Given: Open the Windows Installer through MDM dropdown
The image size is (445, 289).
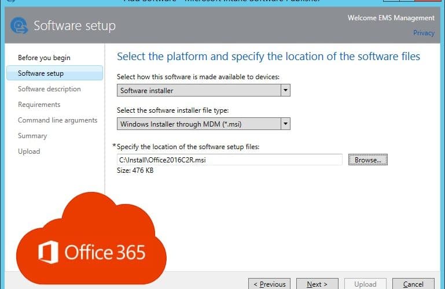Looking at the screenshot, I should [x=204, y=124].
